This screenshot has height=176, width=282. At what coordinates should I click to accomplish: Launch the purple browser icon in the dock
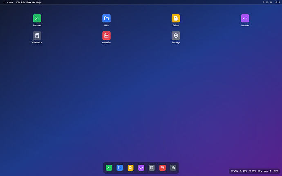click(141, 168)
